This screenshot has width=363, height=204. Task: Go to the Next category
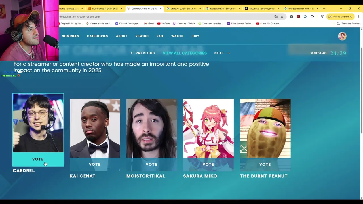click(222, 53)
